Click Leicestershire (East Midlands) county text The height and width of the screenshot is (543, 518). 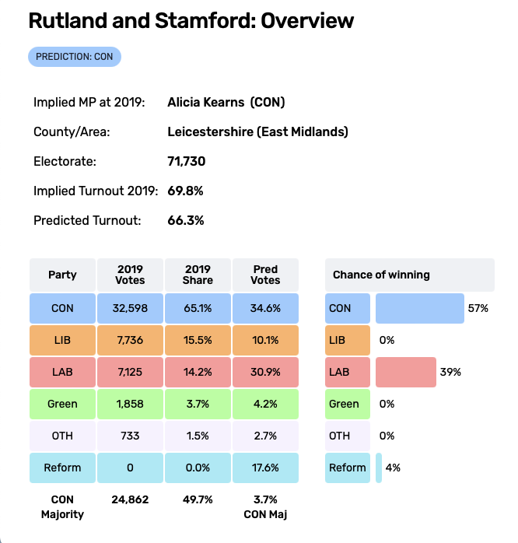click(257, 131)
